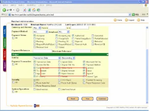Check the Rejected payment status

click(x=73, y=41)
